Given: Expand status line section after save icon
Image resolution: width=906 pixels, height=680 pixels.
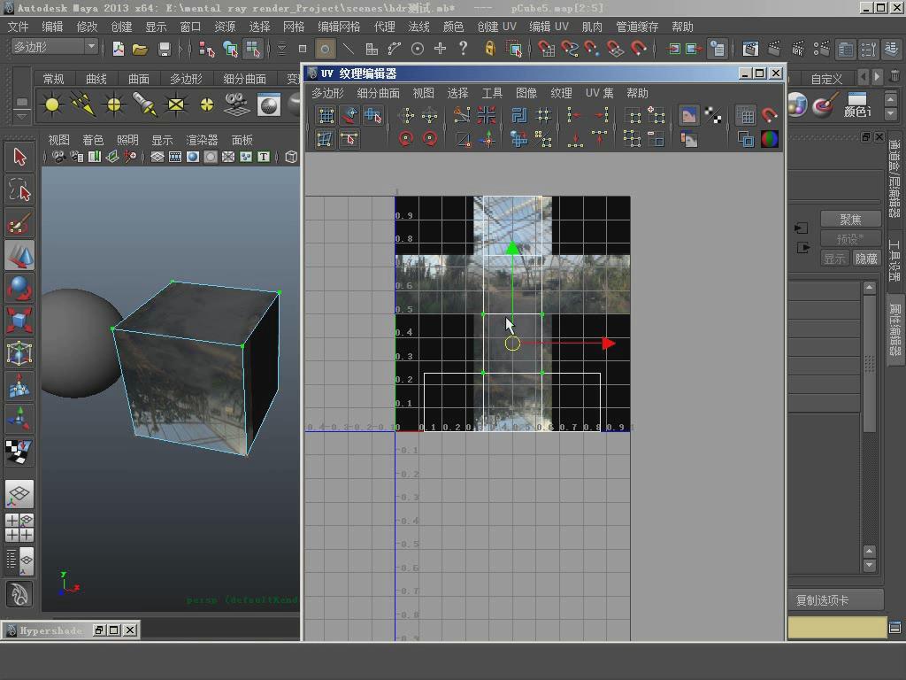Looking at the screenshot, I should [180, 50].
